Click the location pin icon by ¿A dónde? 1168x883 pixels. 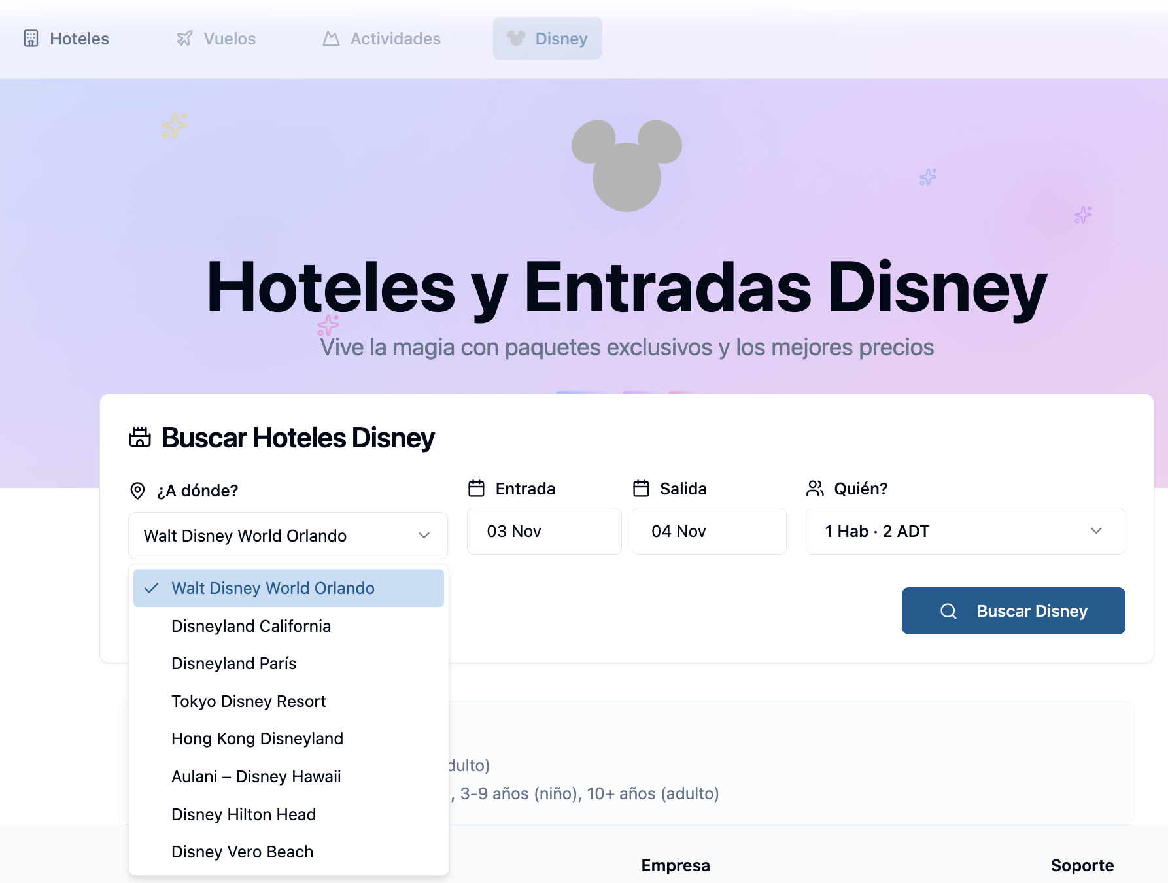pyautogui.click(x=137, y=491)
